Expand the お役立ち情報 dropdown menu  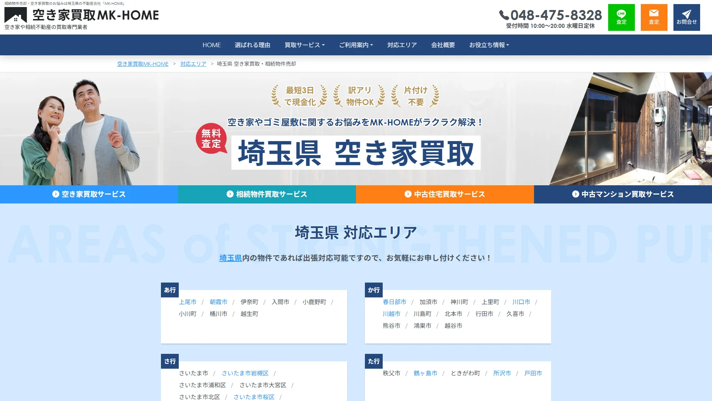(x=489, y=45)
